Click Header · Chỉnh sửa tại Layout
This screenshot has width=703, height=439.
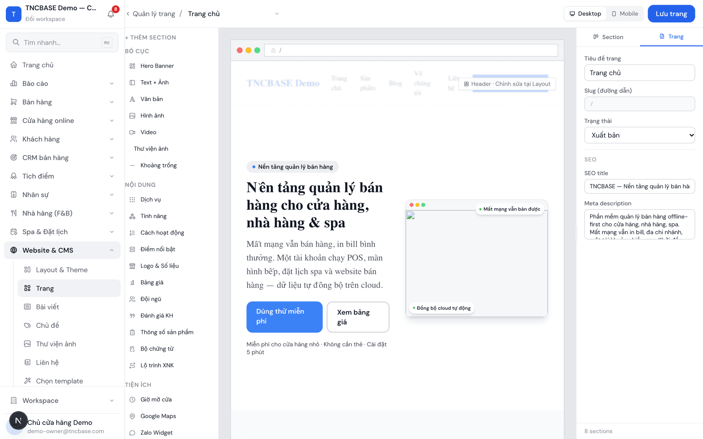tap(507, 84)
